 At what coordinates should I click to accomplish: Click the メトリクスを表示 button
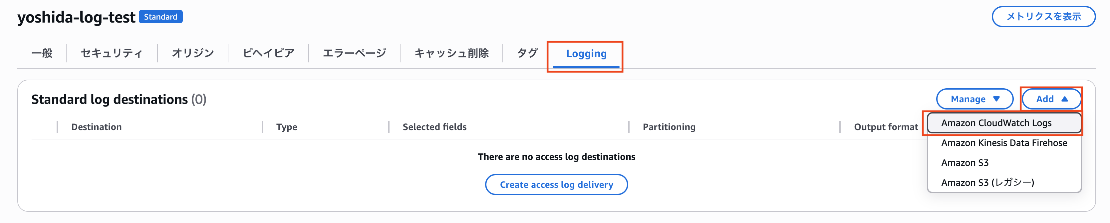1043,17
